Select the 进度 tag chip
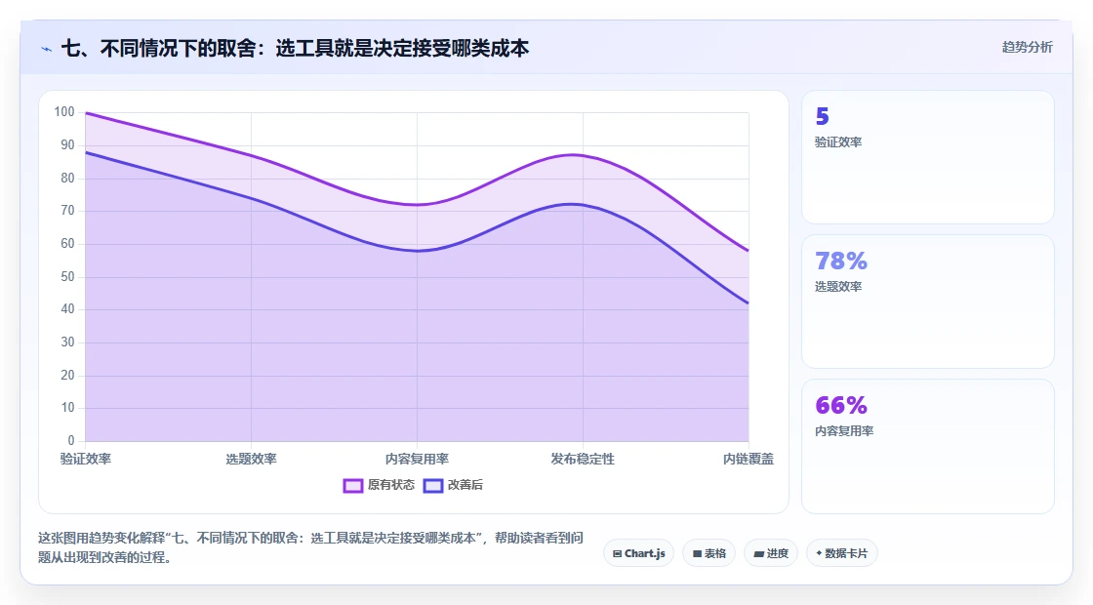1093x605 pixels. [x=771, y=553]
